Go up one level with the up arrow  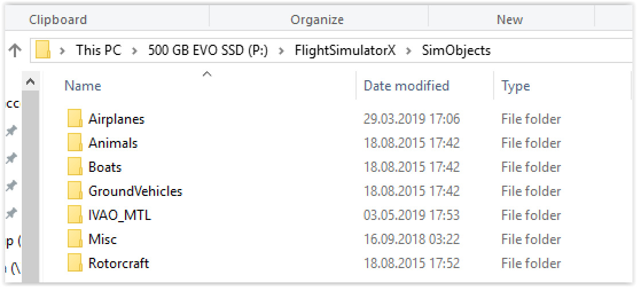[x=15, y=50]
